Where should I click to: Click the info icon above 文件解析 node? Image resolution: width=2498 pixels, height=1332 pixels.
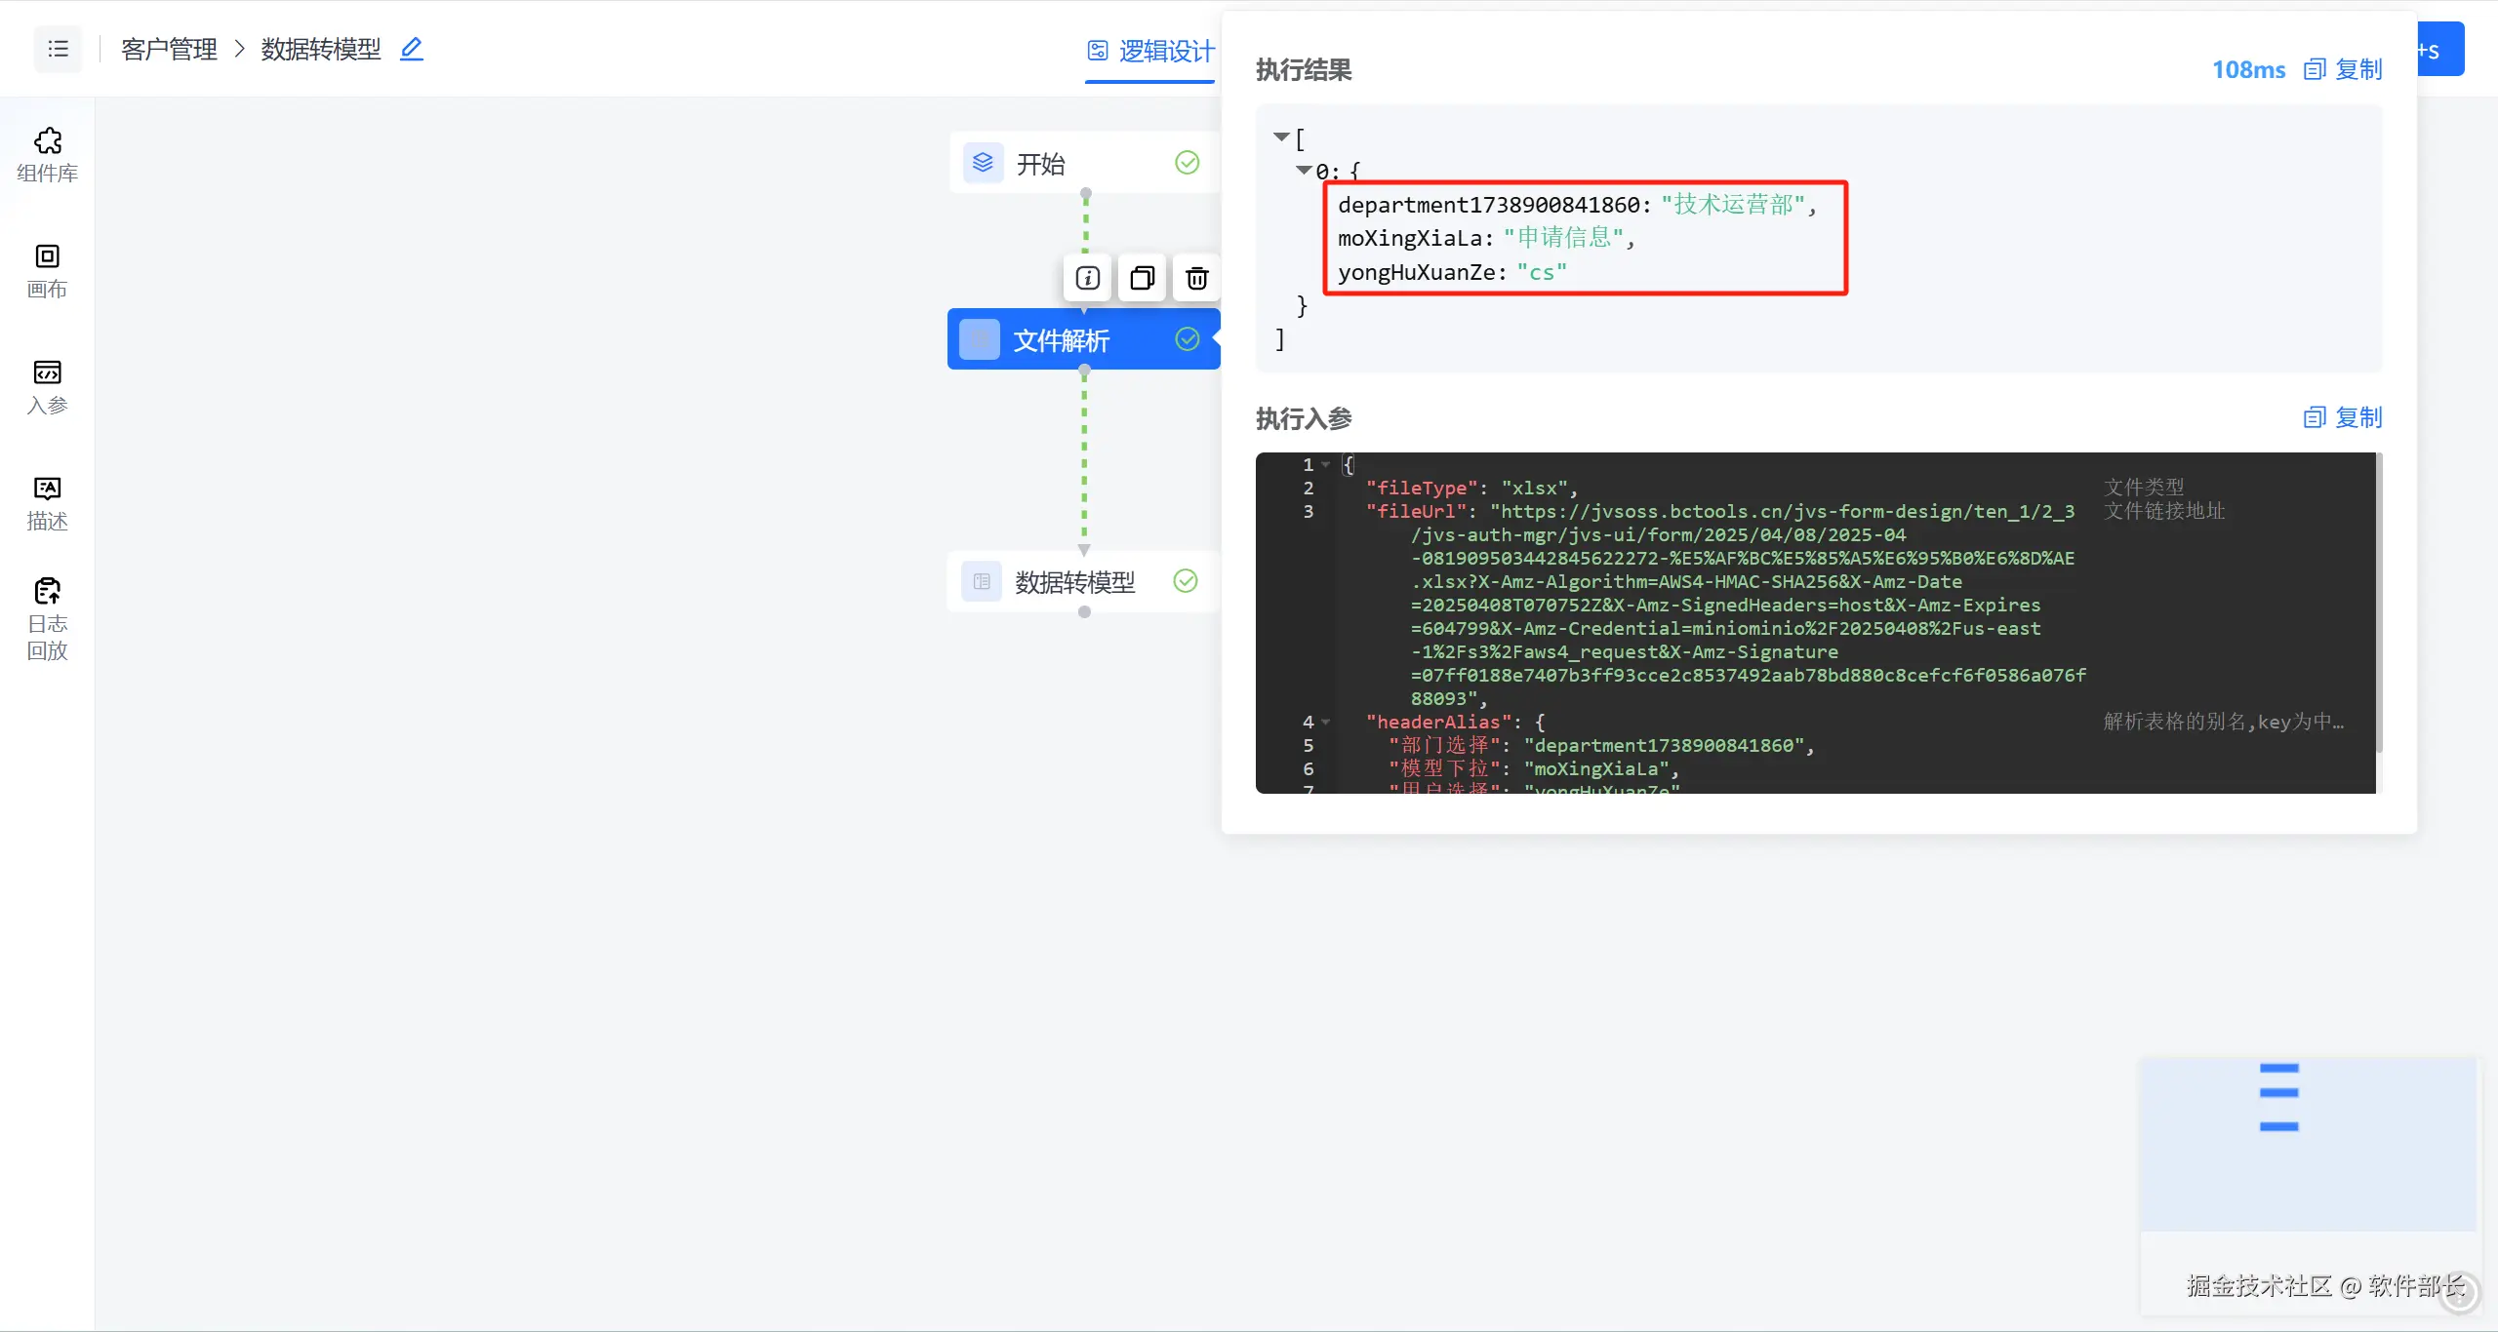[x=1088, y=279]
